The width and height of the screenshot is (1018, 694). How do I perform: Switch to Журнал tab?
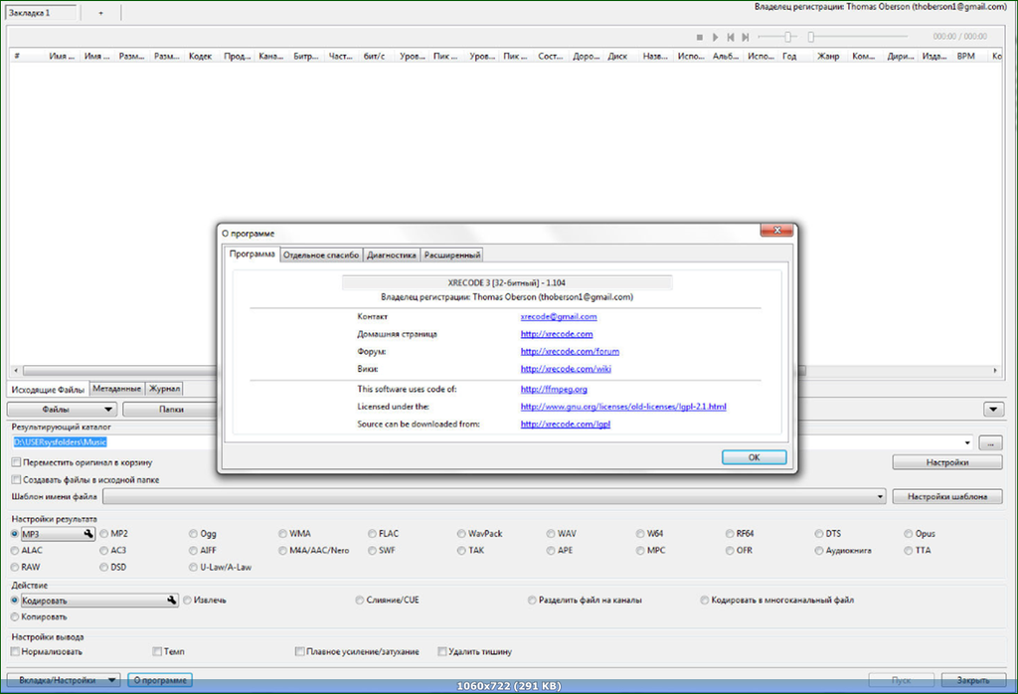pyautogui.click(x=164, y=389)
